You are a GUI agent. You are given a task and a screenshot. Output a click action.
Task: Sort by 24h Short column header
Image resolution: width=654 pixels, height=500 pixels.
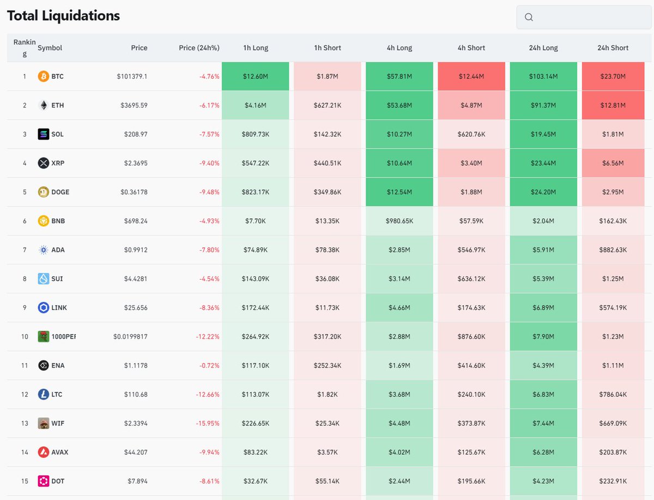613,48
